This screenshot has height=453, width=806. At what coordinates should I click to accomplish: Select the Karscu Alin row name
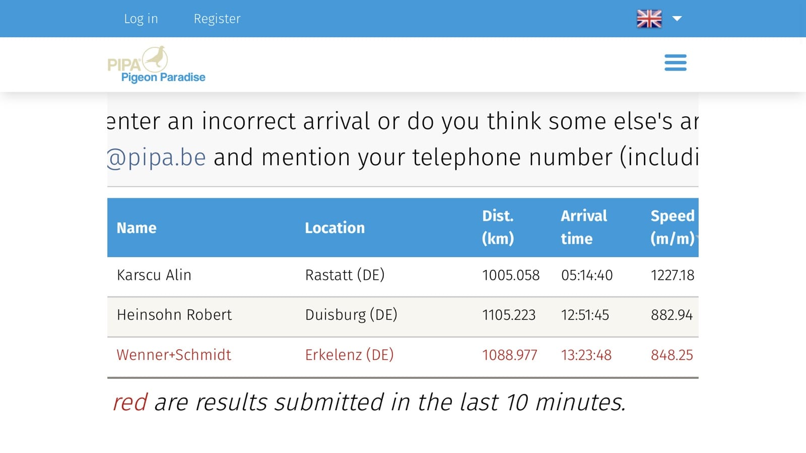(154, 275)
